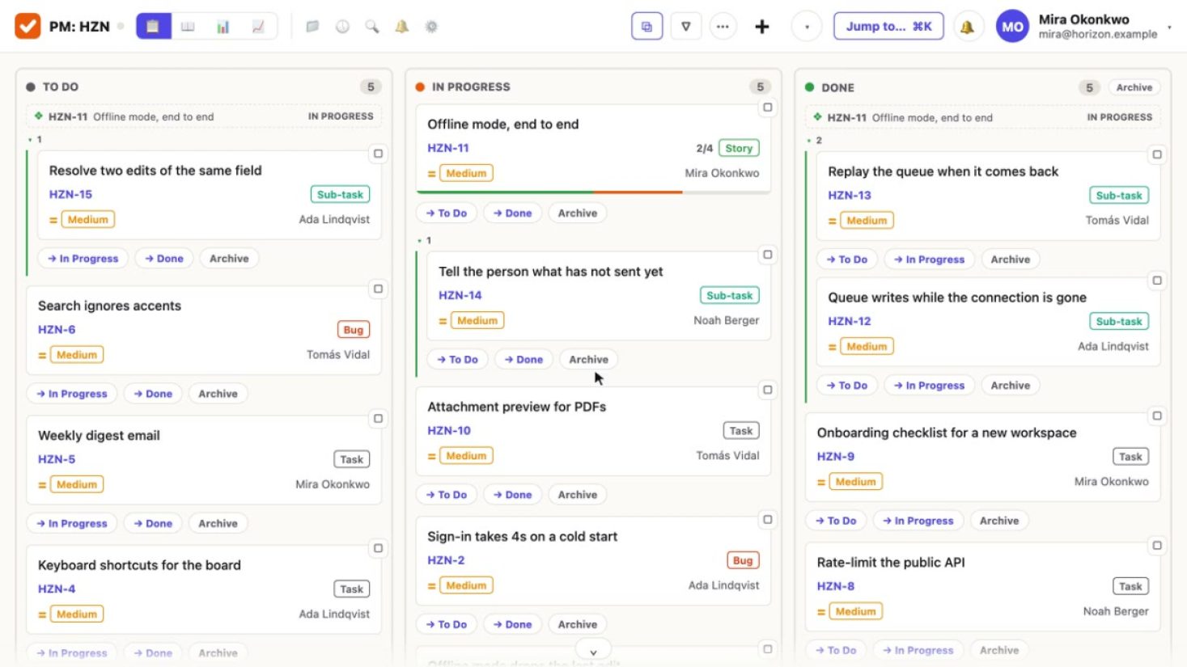This screenshot has height=667, width=1187.
Task: Click the story icon of HZN-11 in Done column
Action: coord(817,117)
